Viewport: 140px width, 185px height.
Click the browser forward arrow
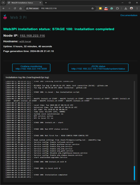(x=9, y=8)
